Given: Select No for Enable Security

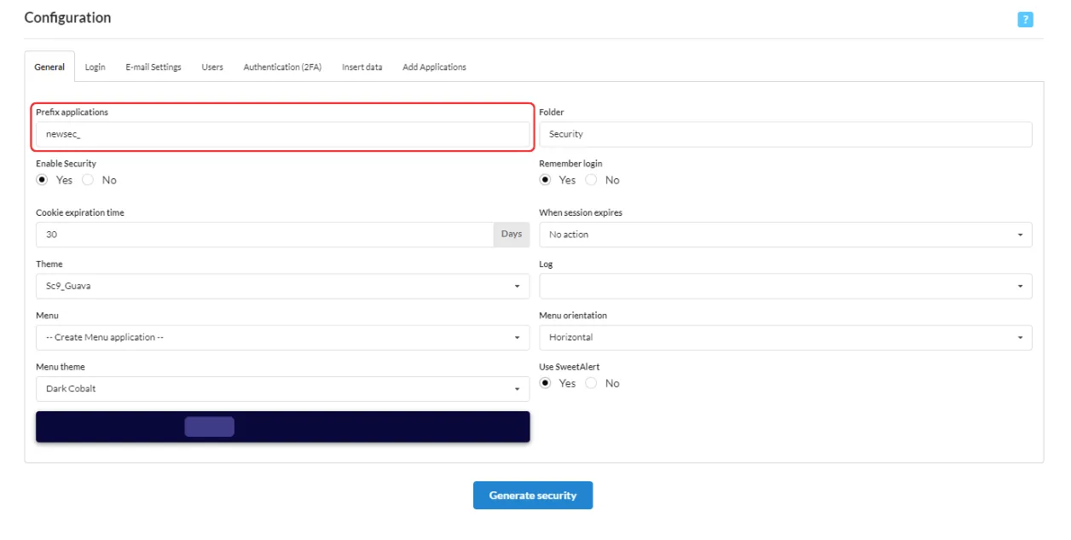Looking at the screenshot, I should tap(88, 180).
